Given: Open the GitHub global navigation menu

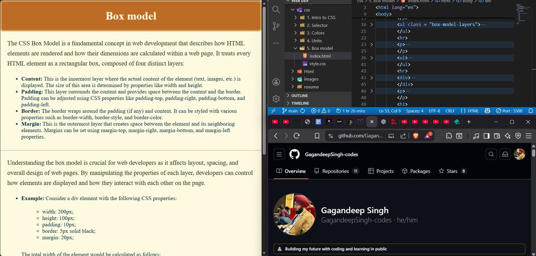Looking at the screenshot, I should point(279,155).
